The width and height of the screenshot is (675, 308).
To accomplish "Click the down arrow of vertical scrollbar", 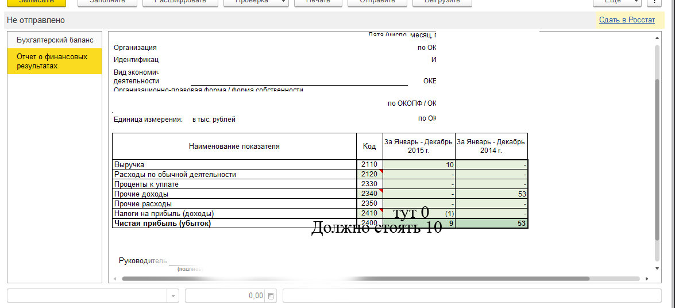I will coord(657,268).
